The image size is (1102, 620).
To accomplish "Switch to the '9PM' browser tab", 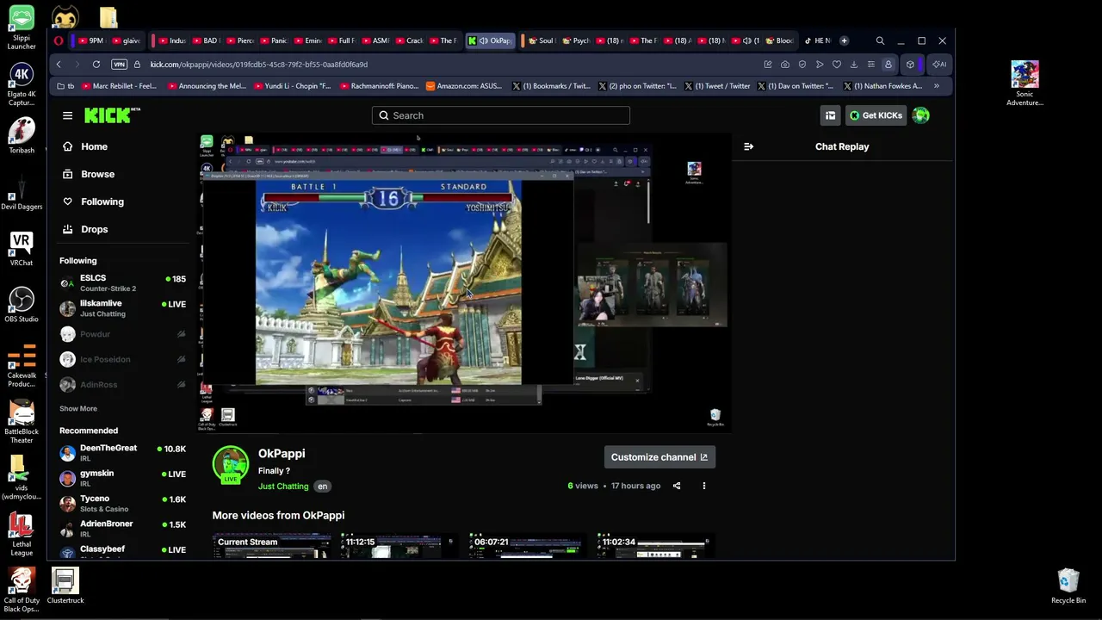I will tap(90, 40).
